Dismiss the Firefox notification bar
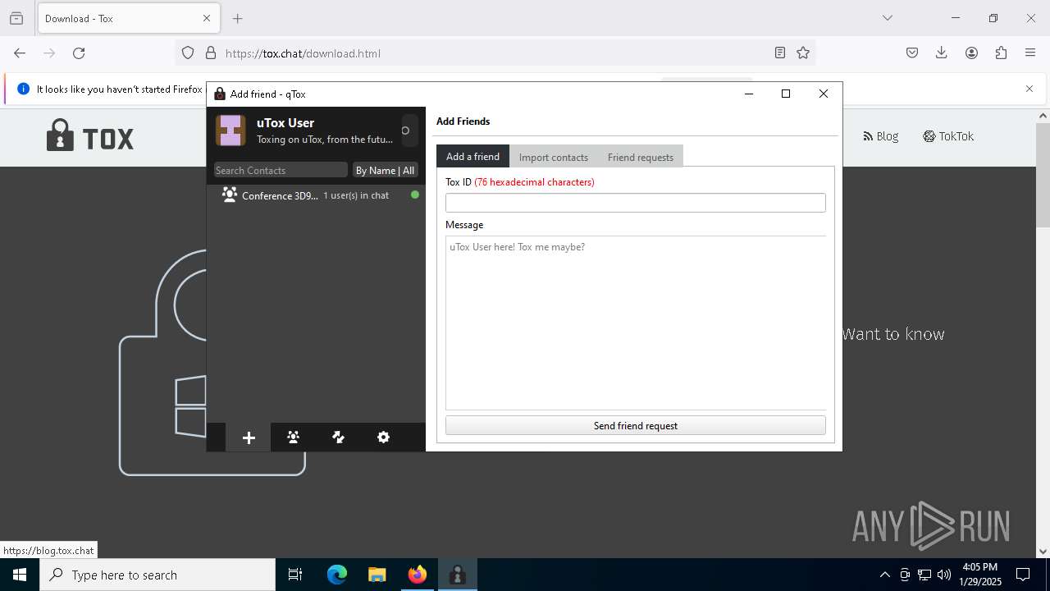This screenshot has width=1050, height=591. [x=1029, y=89]
